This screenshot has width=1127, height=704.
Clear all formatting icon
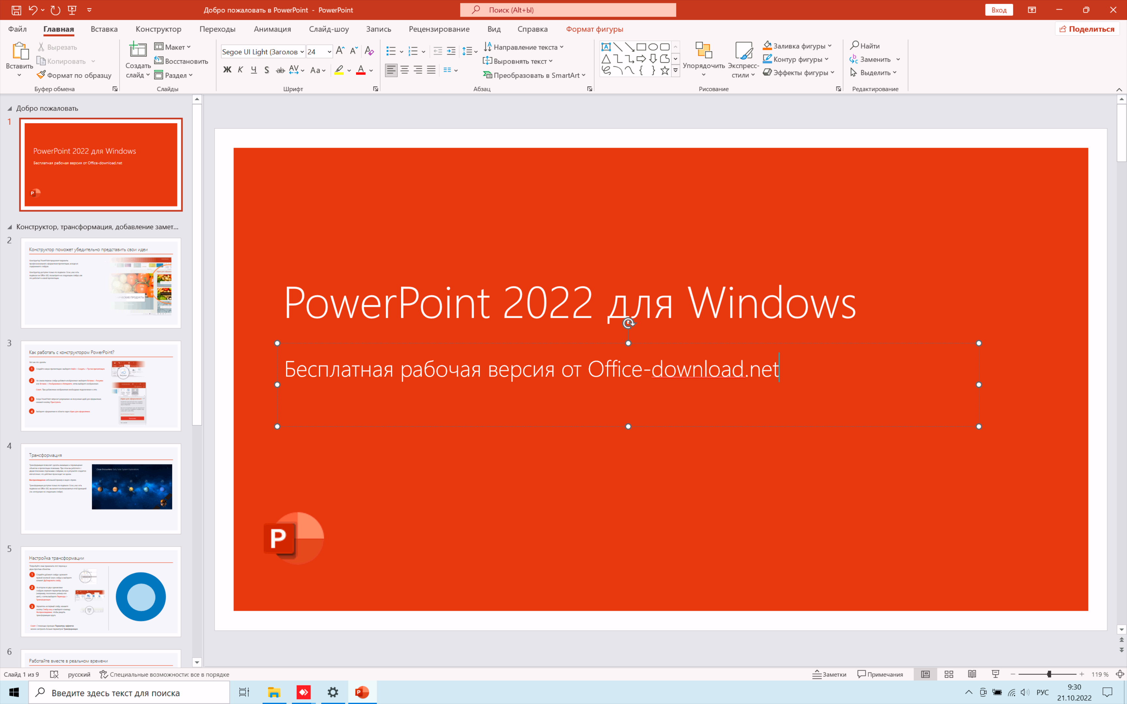click(369, 51)
